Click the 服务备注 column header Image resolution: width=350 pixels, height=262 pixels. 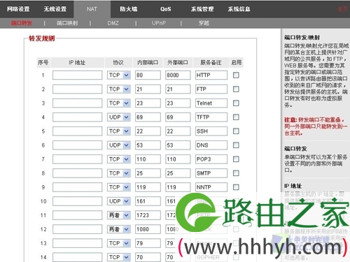(211, 62)
